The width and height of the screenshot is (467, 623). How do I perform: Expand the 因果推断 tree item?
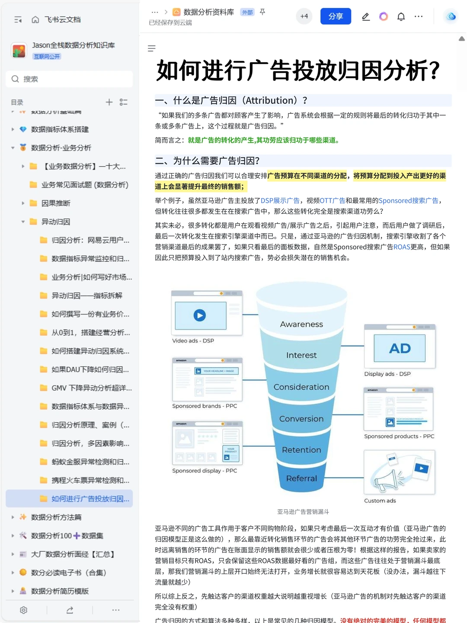coord(23,203)
